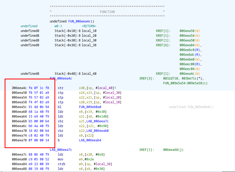The width and height of the screenshot is (235, 172).
Task: Click the local_20 stack variable name
Action: (89, 36)
